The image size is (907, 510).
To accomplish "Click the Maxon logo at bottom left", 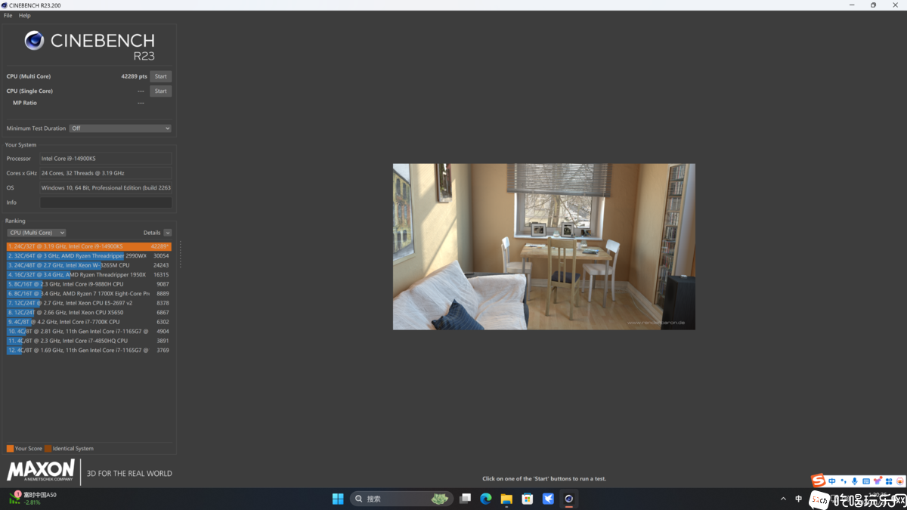I will [41, 470].
